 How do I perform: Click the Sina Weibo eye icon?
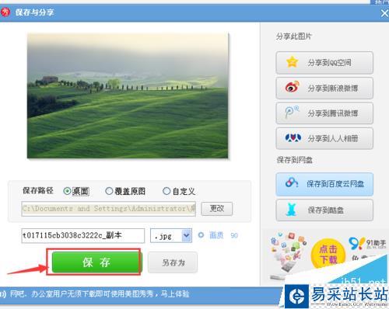coord(292,87)
